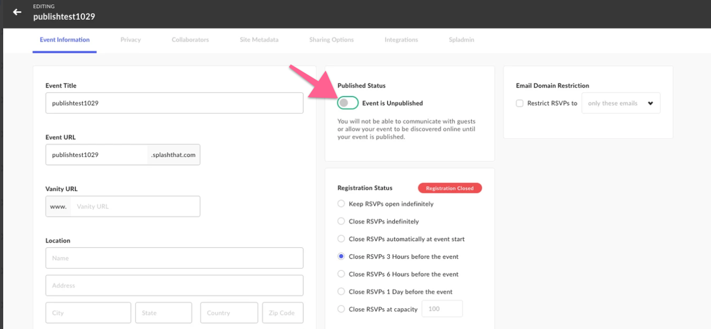
Task: Check the Restrict RSVPs to checkbox
Action: pos(519,103)
